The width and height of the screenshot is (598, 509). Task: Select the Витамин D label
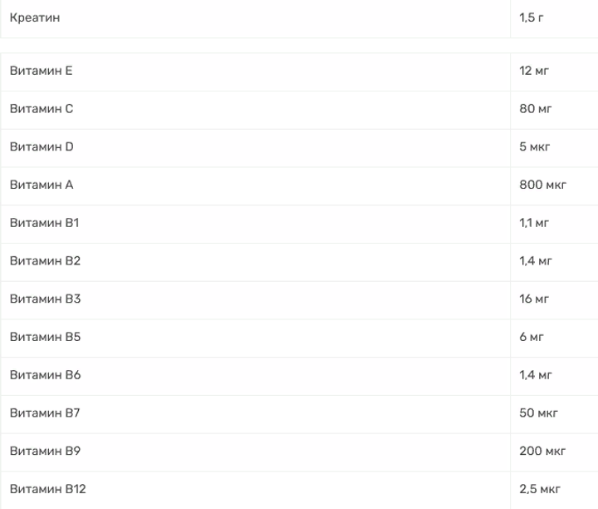pos(42,147)
